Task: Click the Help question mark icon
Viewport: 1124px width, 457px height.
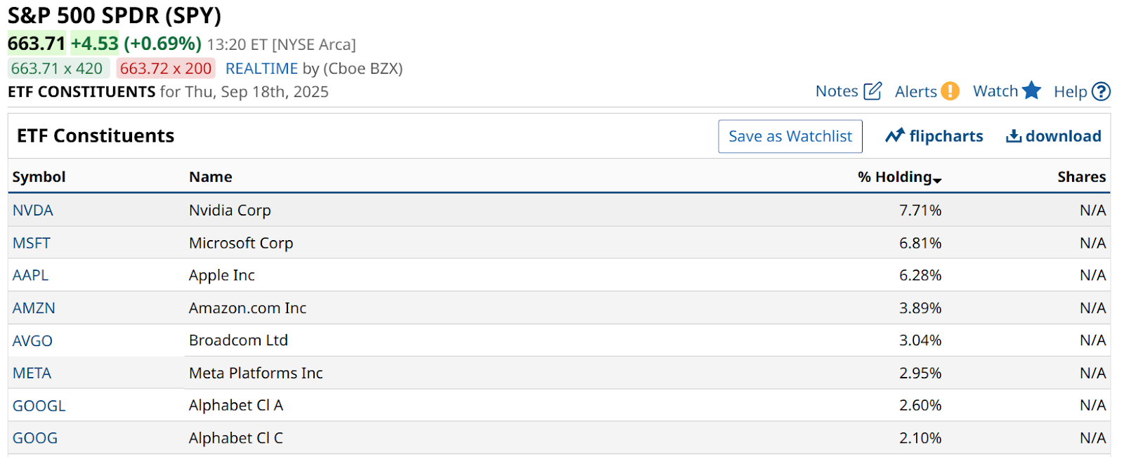Action: [1102, 91]
